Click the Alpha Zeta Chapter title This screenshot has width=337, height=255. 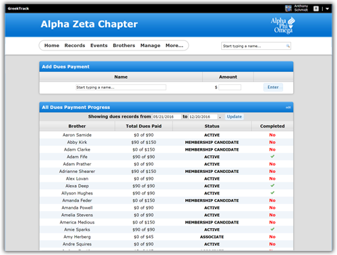click(x=89, y=24)
